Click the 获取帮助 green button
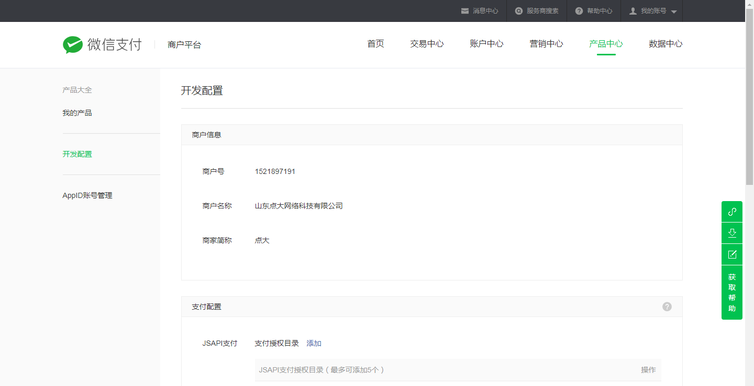This screenshot has height=386, width=754. tap(732, 293)
